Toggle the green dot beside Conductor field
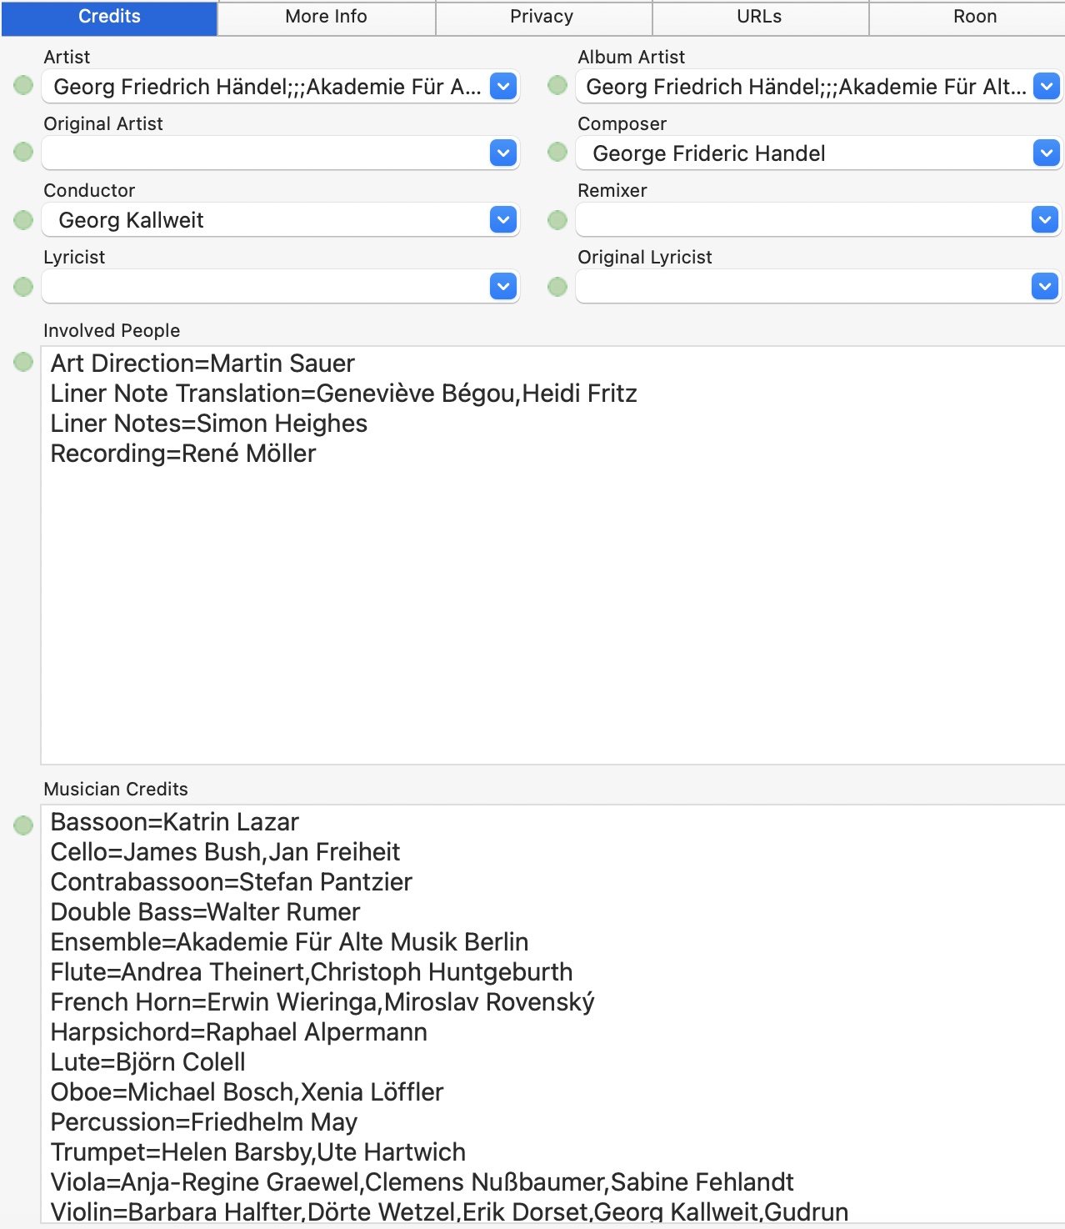Viewport: 1065px width, 1229px height. pos(23,219)
